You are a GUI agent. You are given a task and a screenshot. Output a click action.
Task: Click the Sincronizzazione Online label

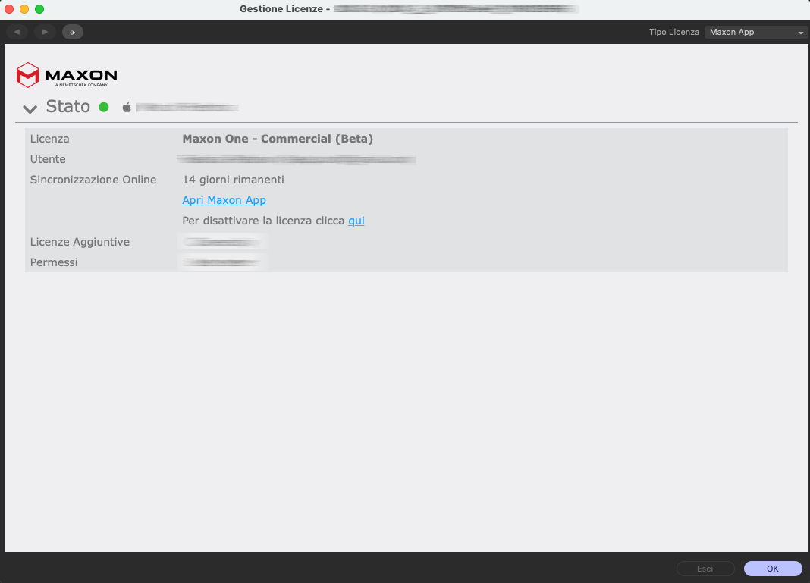tap(93, 180)
